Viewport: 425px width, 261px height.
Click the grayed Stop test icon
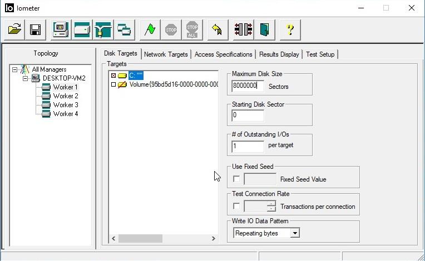coord(171,29)
